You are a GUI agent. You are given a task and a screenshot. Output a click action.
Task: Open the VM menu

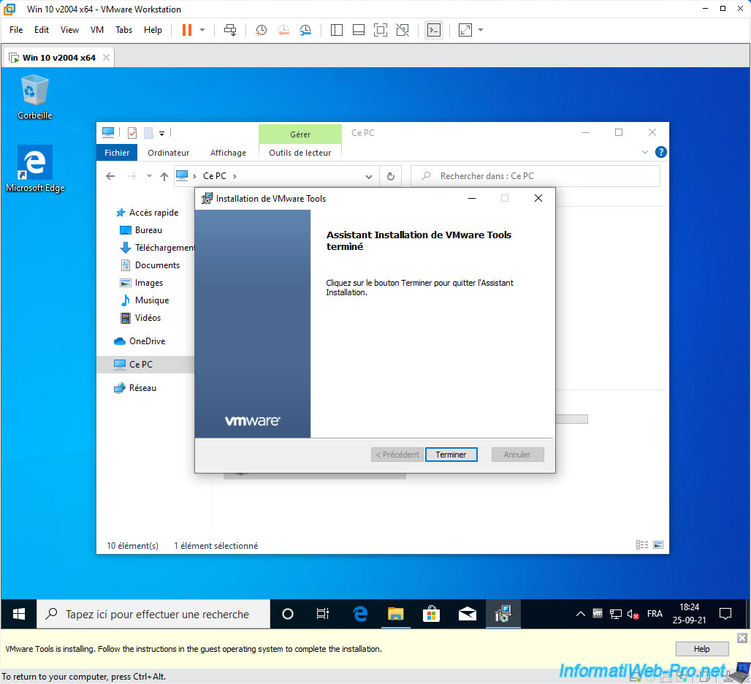pyautogui.click(x=96, y=30)
